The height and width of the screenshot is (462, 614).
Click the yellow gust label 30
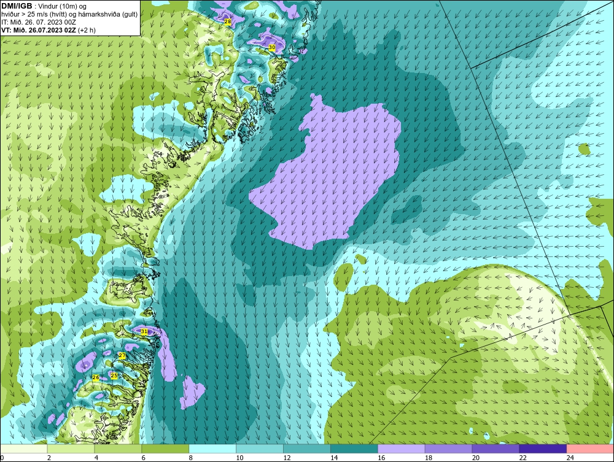click(272, 47)
